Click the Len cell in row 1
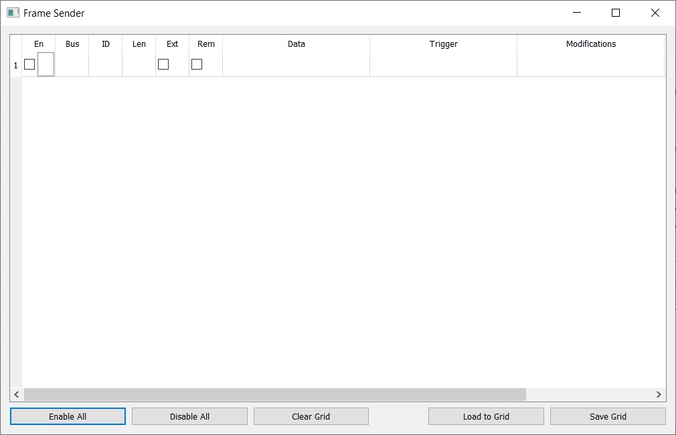Viewport: 676px width, 435px height. point(139,65)
